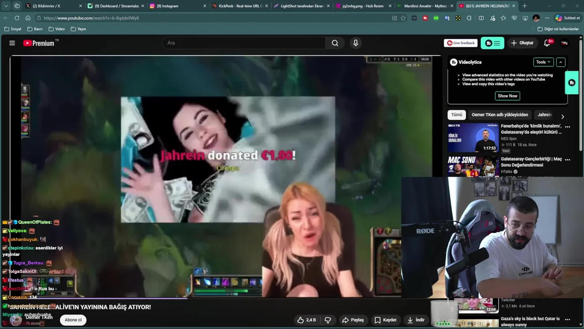Viewport: 584px width, 329px height.
Task: Open the Yayın bookmarks folder
Action: (x=78, y=29)
